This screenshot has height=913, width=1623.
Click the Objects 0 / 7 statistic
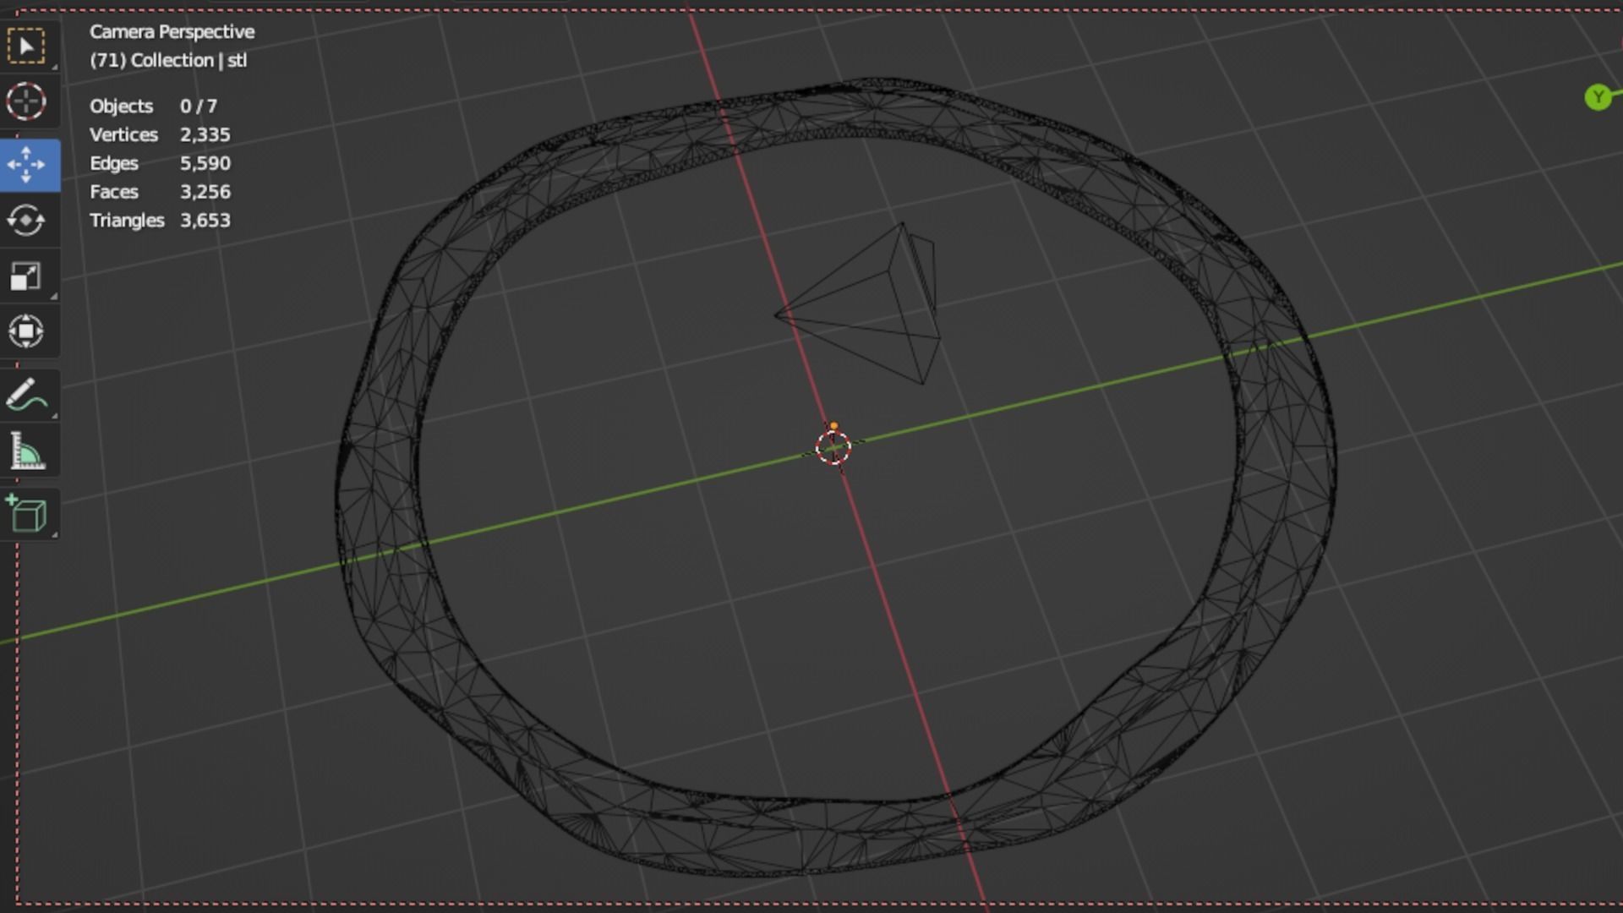tap(153, 107)
